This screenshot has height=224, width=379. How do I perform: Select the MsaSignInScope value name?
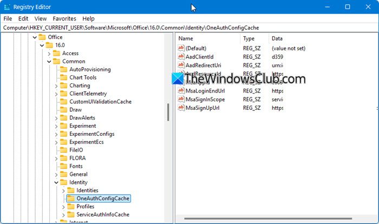205,100
